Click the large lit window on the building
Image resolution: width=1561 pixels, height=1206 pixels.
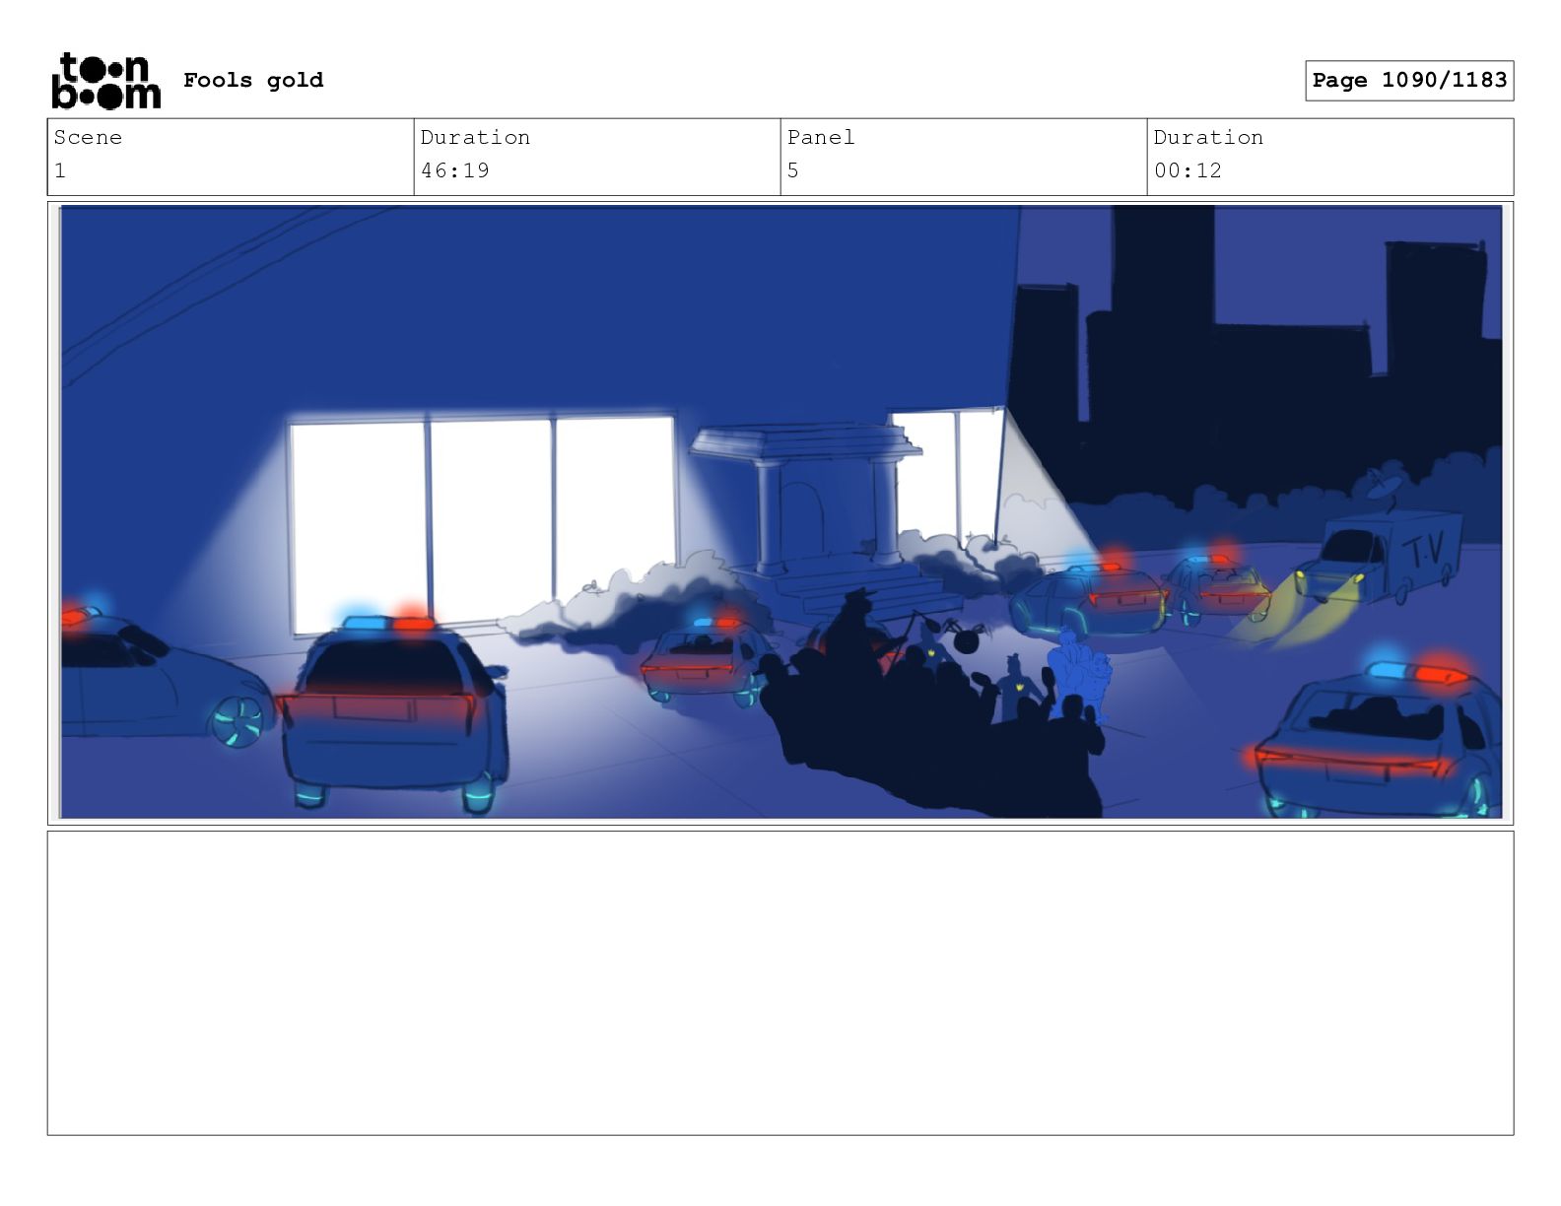pyautogui.click(x=482, y=522)
